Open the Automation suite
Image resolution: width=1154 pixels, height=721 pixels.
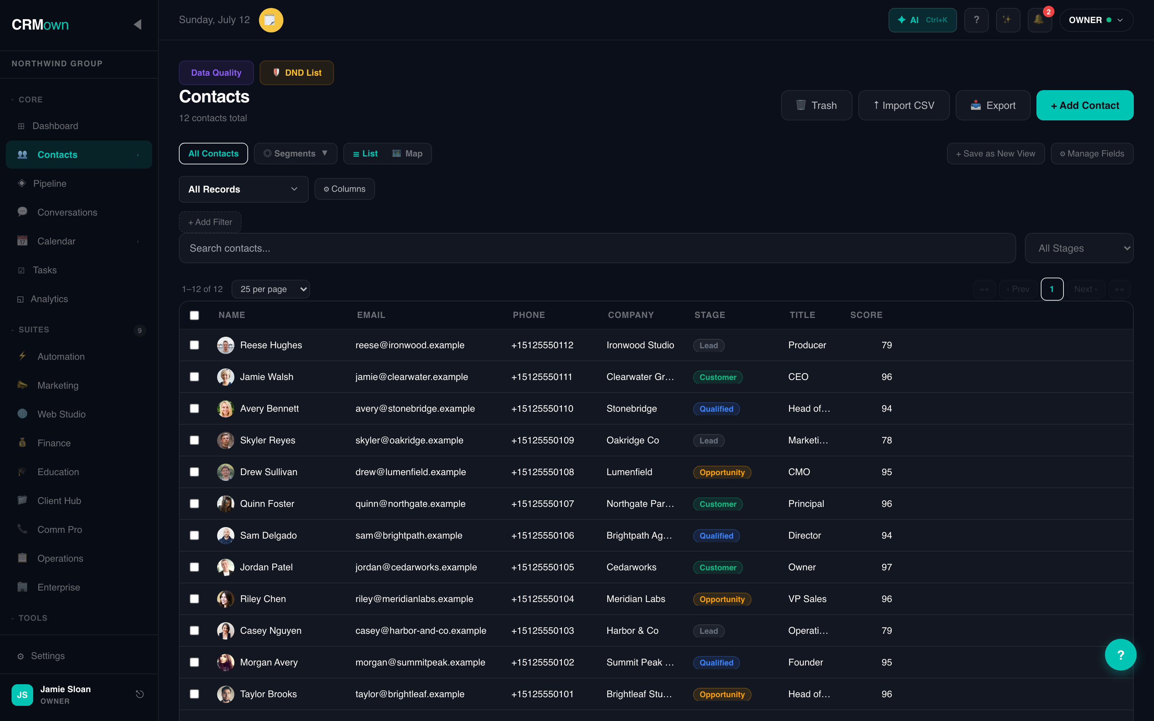(79, 357)
